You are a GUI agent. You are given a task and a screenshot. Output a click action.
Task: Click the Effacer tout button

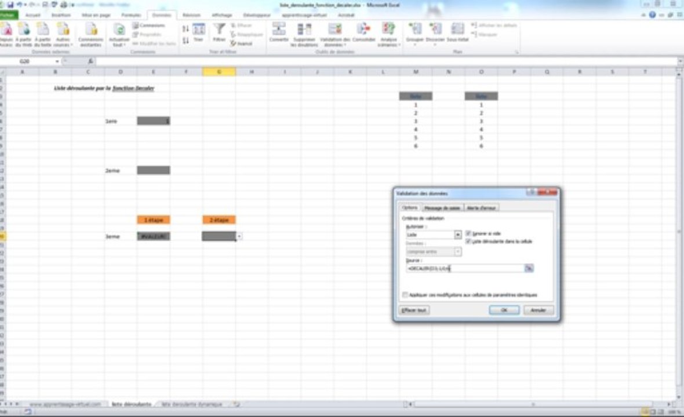coord(414,310)
